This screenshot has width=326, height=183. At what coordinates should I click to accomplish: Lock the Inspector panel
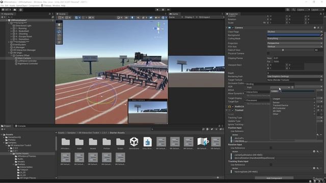click(x=320, y=14)
